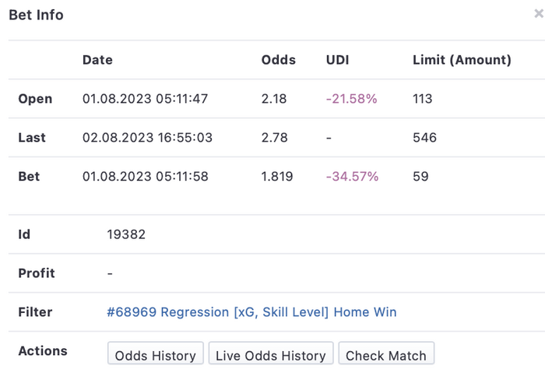Click the Last limit amount 546
Screen dimensions: 545x373
425,138
